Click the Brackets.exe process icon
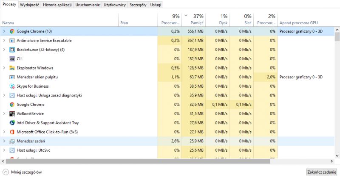Image resolution: width=340 pixels, height=180 pixels. coord(12,50)
